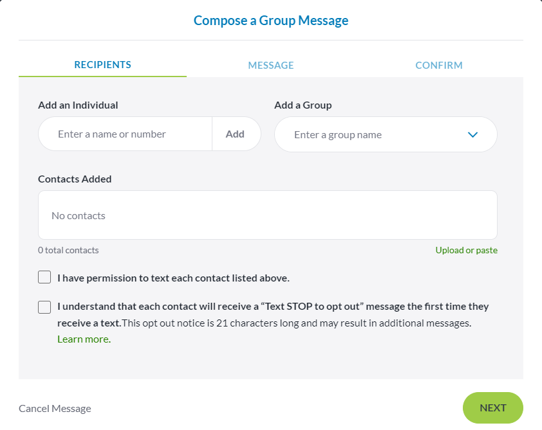Open the Upload or paste link
The width and height of the screenshot is (542, 430).
point(466,250)
